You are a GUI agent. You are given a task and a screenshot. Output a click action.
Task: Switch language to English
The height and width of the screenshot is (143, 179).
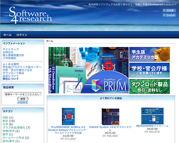169,15
